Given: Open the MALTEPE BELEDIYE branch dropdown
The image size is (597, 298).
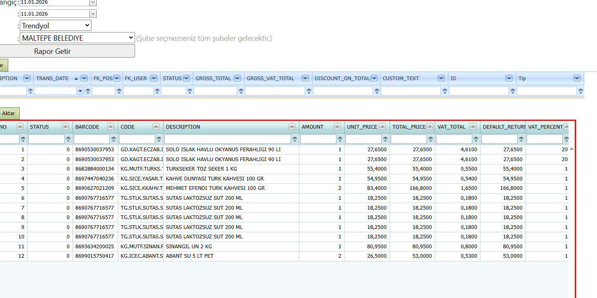Looking at the screenshot, I should pos(77,38).
